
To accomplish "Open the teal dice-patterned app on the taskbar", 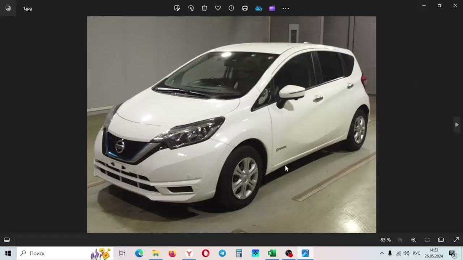I will tap(255, 253).
